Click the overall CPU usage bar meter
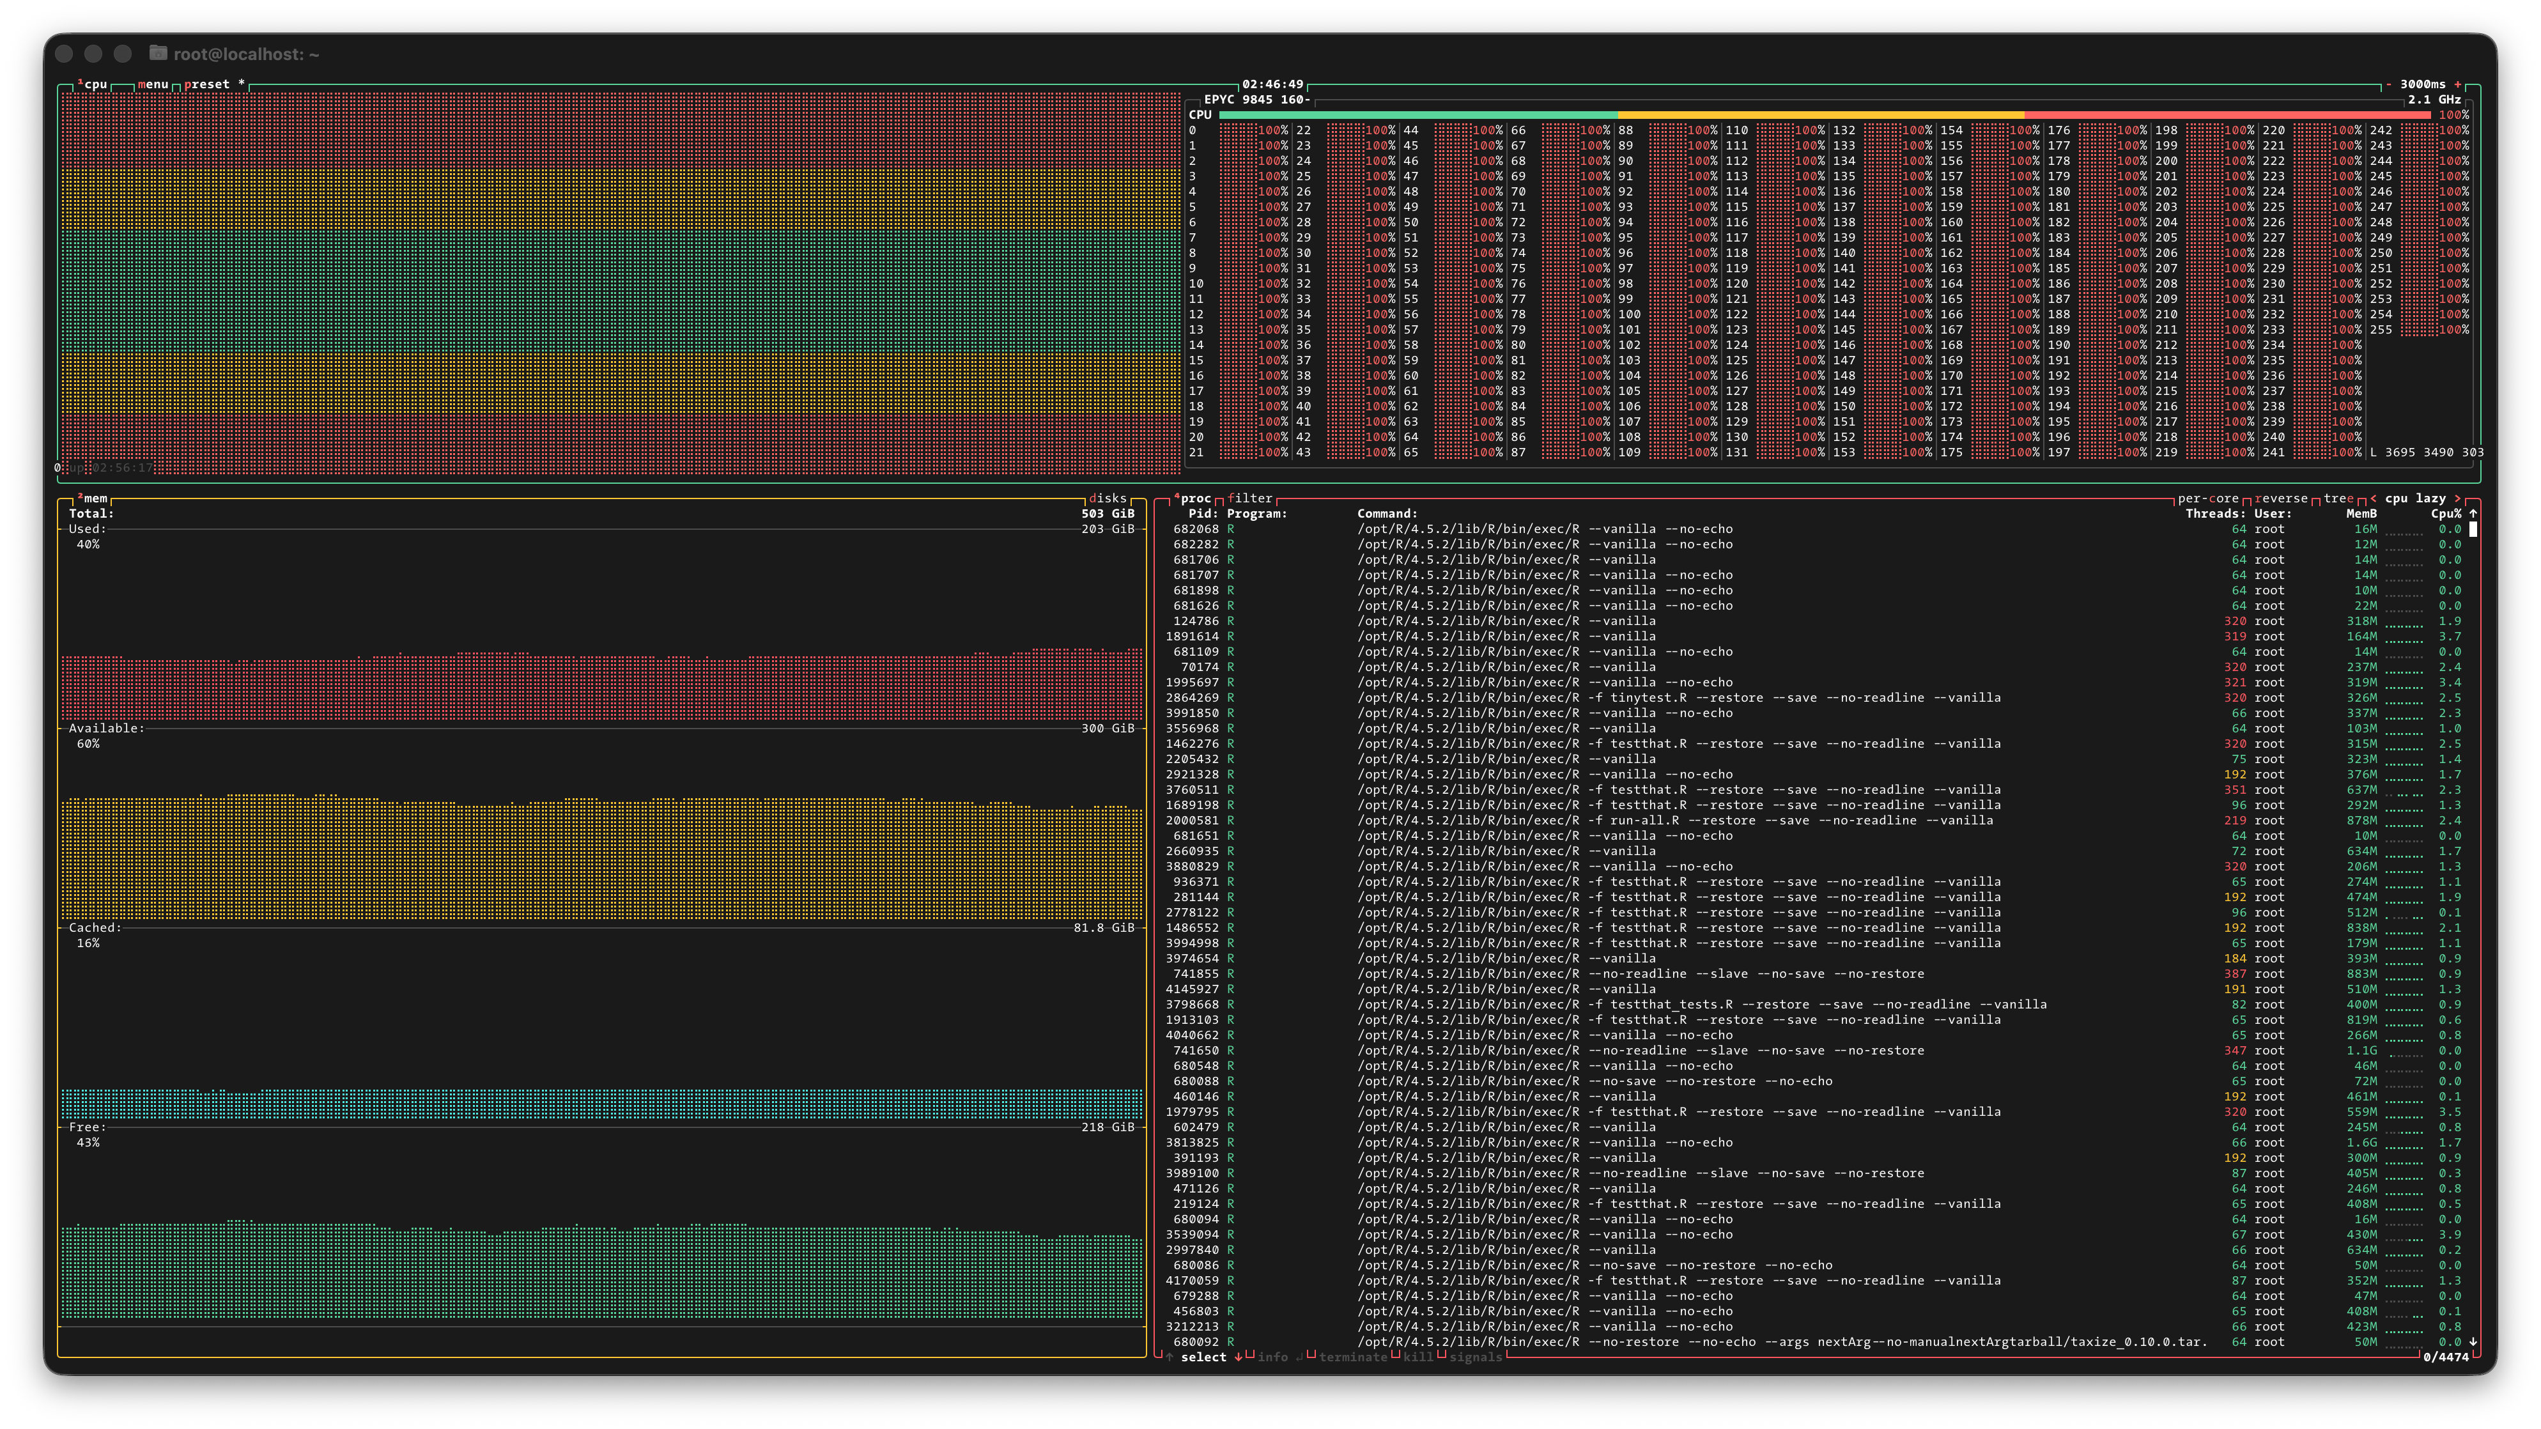 coord(1824,116)
